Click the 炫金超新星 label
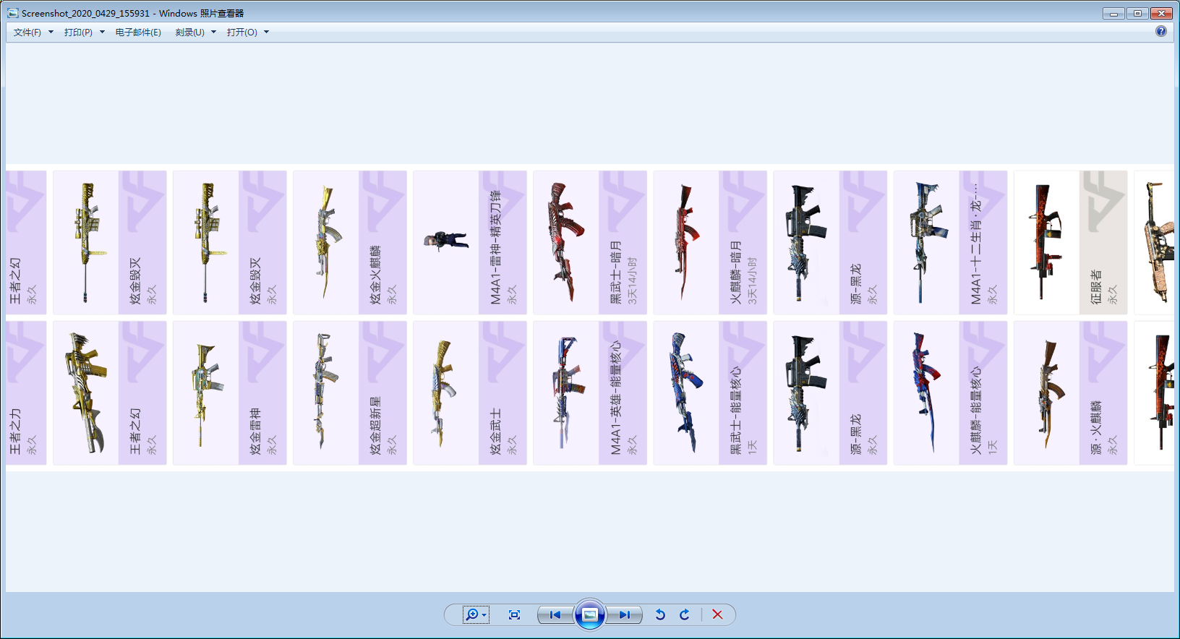This screenshot has height=639, width=1180. point(375,426)
